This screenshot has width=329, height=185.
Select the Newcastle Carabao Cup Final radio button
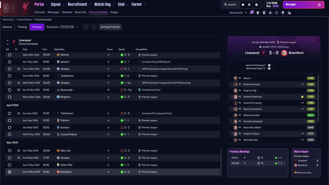10,90
